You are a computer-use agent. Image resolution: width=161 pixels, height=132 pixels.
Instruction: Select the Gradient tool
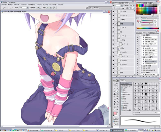117,96
